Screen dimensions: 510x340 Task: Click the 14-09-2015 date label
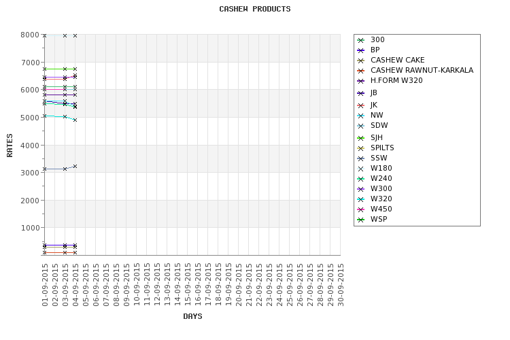click(177, 285)
